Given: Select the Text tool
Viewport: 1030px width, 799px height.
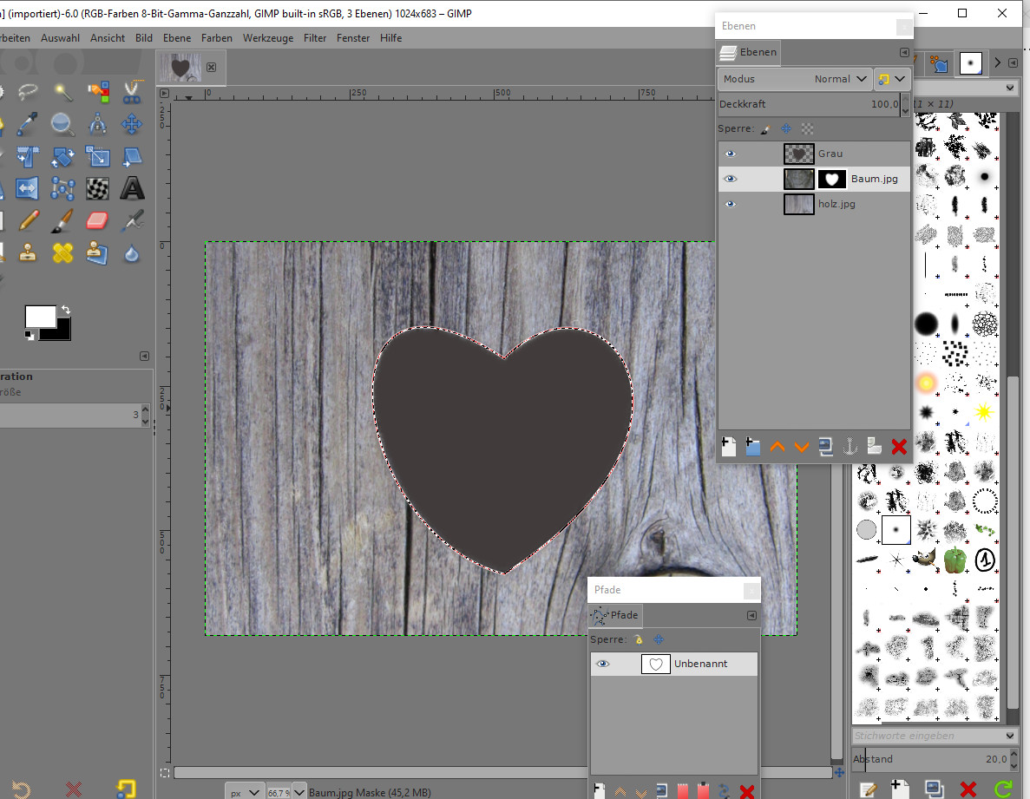Looking at the screenshot, I should coord(132,188).
